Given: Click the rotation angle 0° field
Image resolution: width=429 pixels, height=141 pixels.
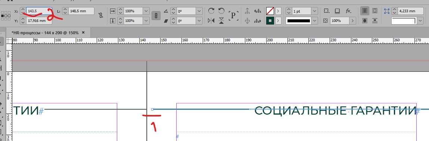Looking at the screenshot, I should click(186, 11).
